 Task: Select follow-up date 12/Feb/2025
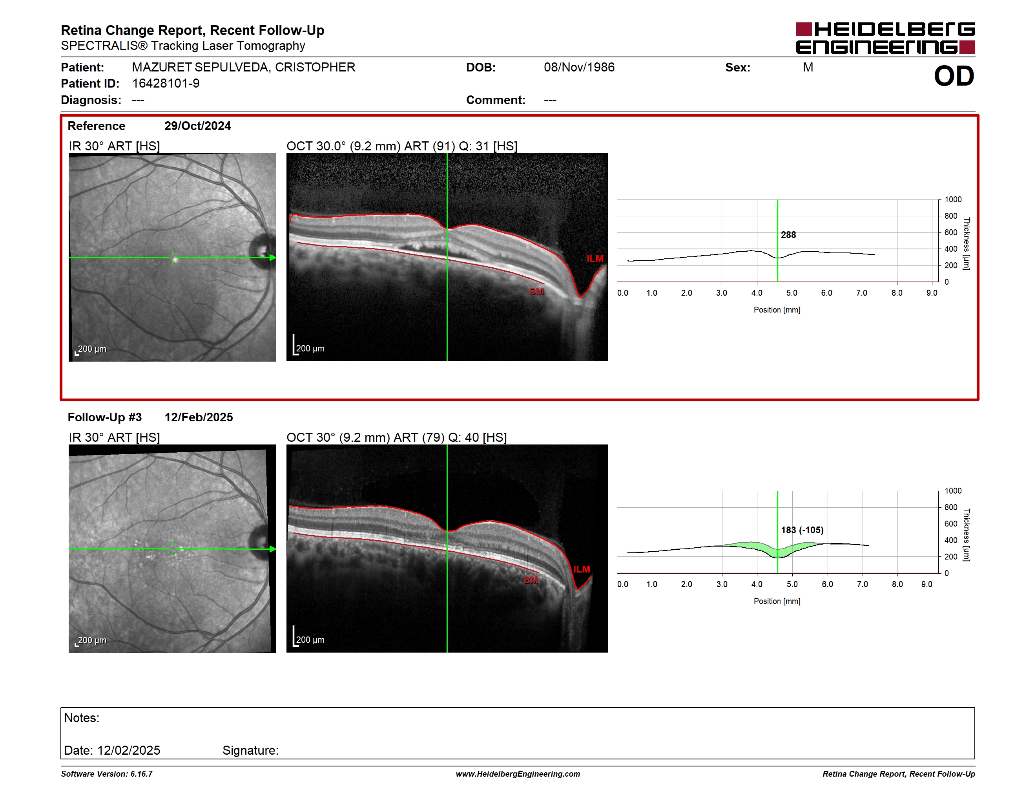tap(198, 417)
